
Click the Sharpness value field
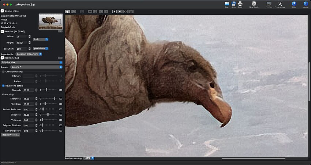pos(29,98)
